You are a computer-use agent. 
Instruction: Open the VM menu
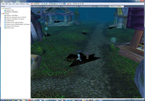coord(13,4)
